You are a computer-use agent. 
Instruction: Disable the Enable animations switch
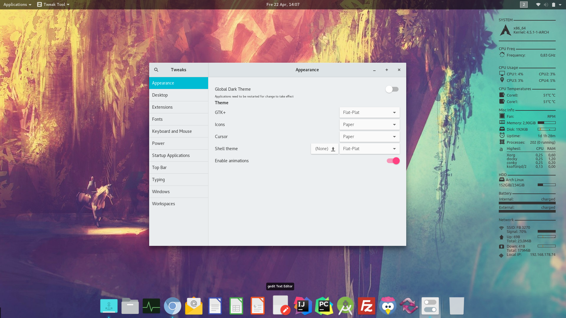click(x=393, y=161)
